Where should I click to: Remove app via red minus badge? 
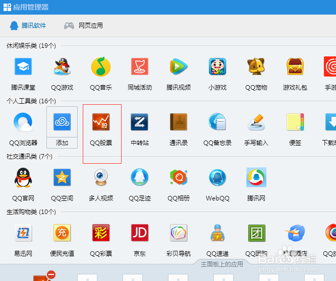click(51, 275)
